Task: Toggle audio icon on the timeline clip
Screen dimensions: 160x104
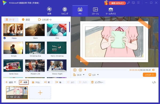Action: (12, 97)
